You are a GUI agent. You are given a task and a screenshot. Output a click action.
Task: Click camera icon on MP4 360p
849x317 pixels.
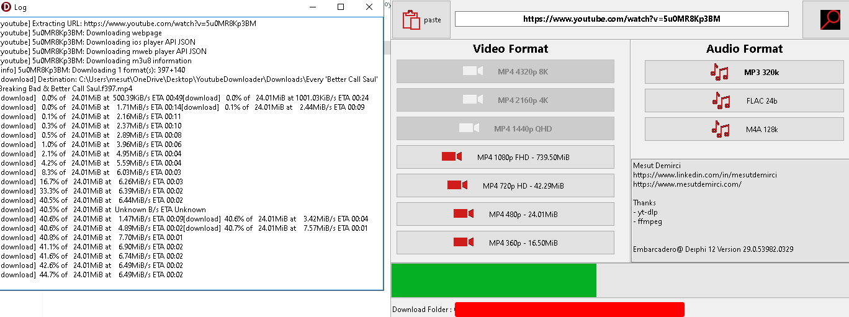[x=463, y=243]
